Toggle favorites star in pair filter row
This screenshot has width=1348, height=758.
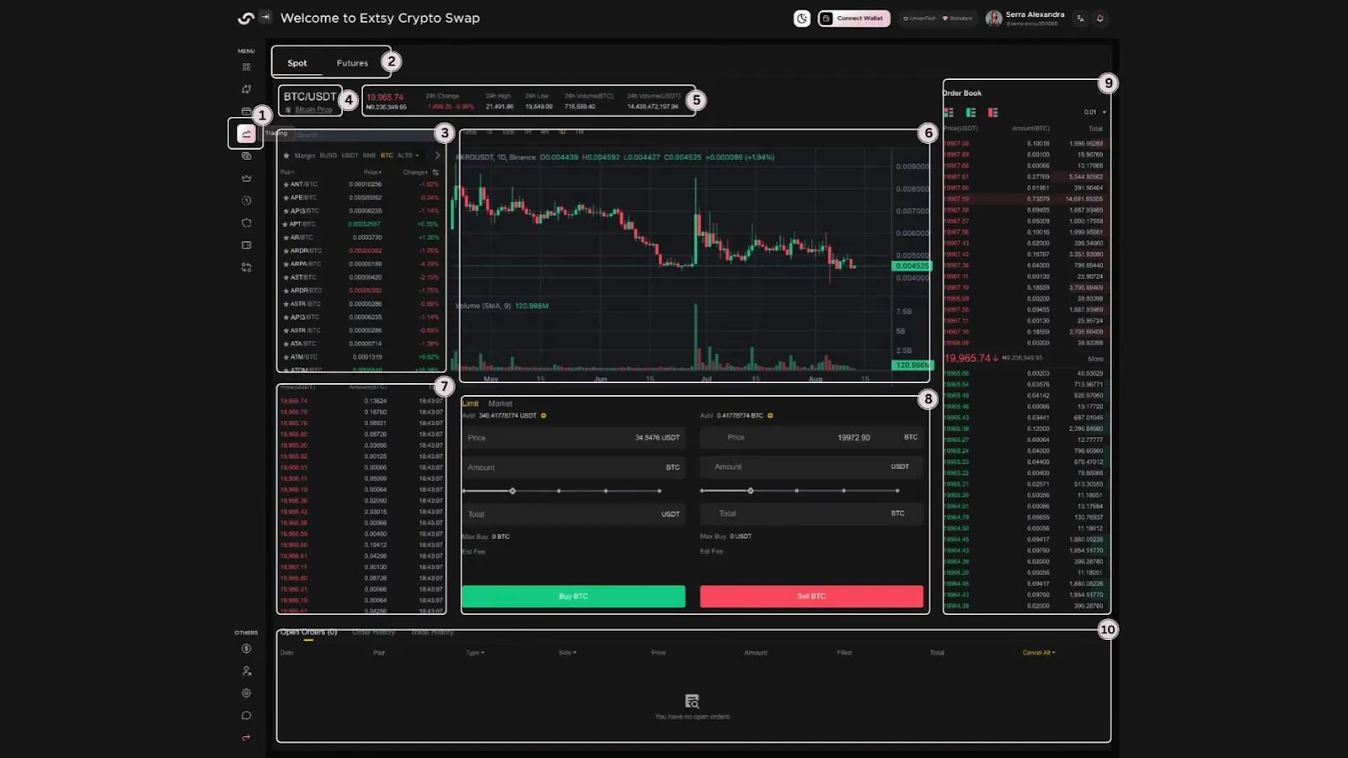(286, 156)
